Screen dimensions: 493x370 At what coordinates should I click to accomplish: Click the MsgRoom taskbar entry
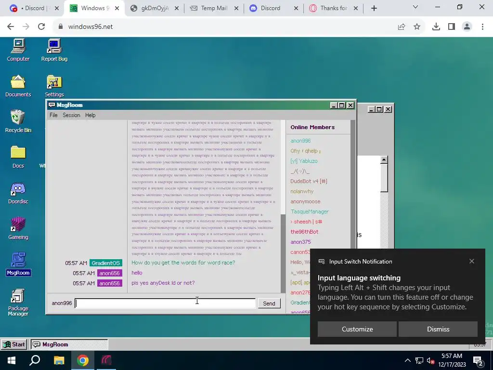[69, 344]
